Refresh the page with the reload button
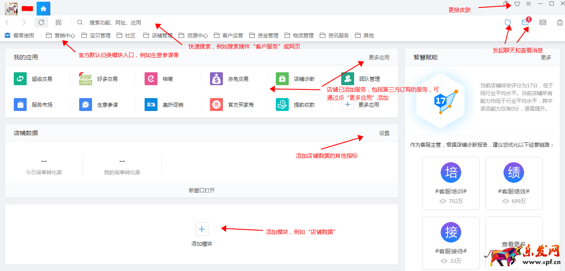 [41, 22]
